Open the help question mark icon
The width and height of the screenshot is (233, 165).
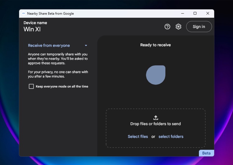pos(167,27)
